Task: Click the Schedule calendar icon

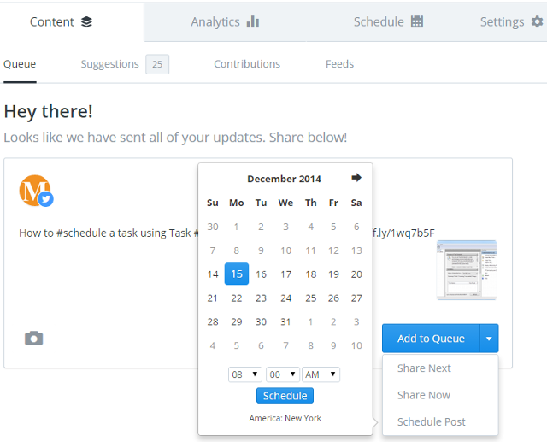Action: (x=417, y=21)
